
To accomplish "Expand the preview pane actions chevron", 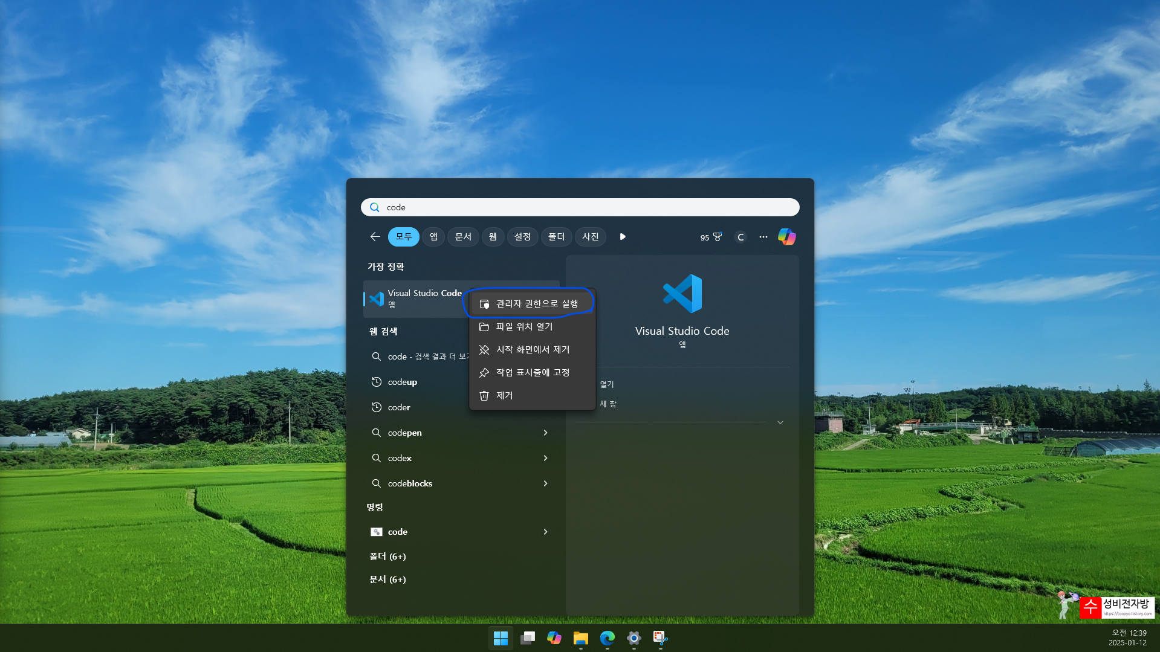I will [x=780, y=422].
